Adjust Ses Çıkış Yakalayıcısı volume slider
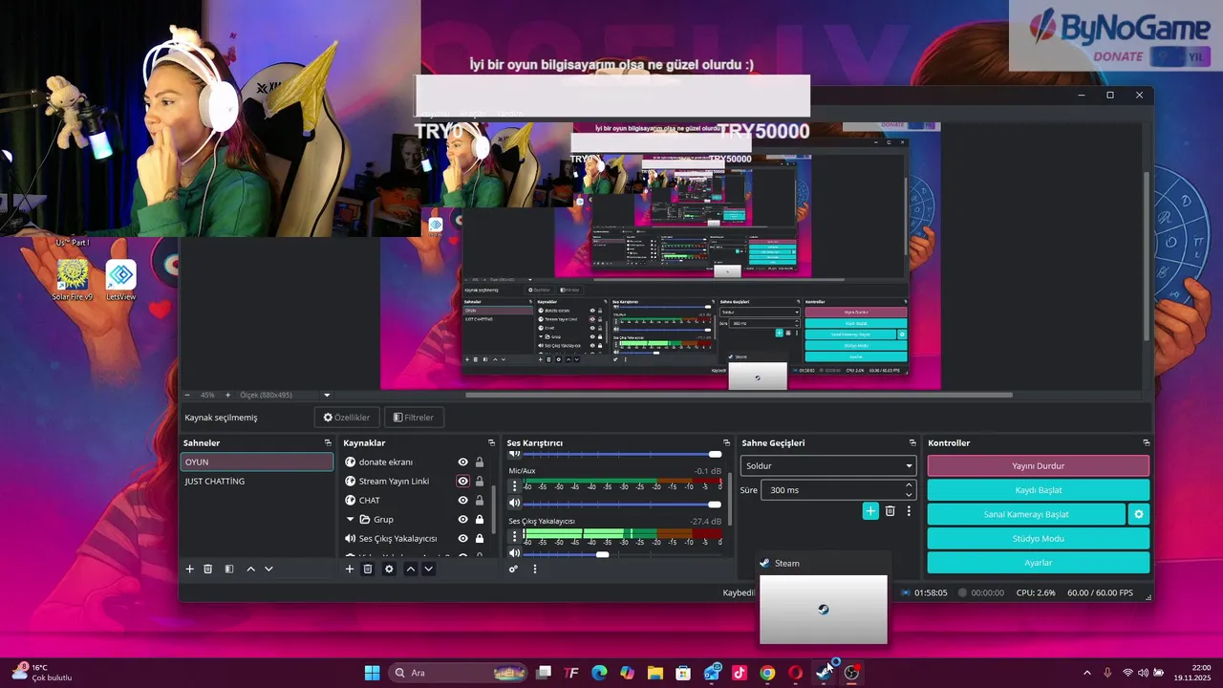The image size is (1223, 688). point(622,554)
